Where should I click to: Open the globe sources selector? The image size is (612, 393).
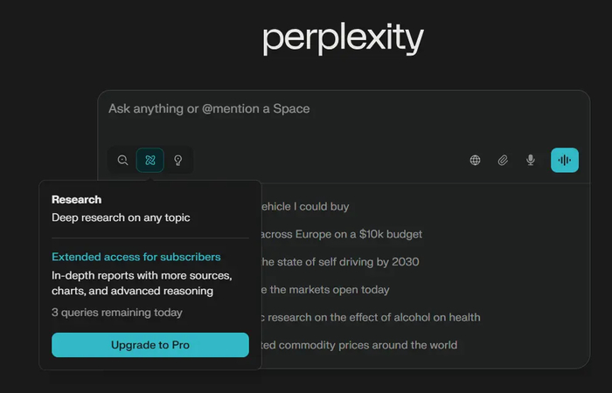pos(476,160)
